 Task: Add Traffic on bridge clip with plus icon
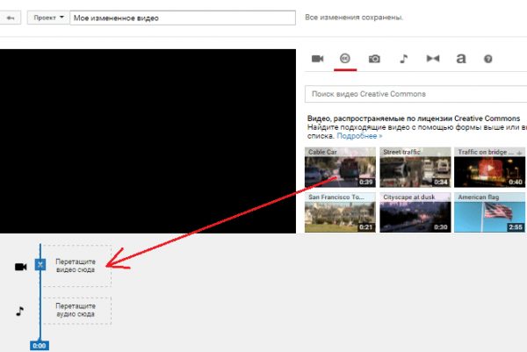coord(519,153)
